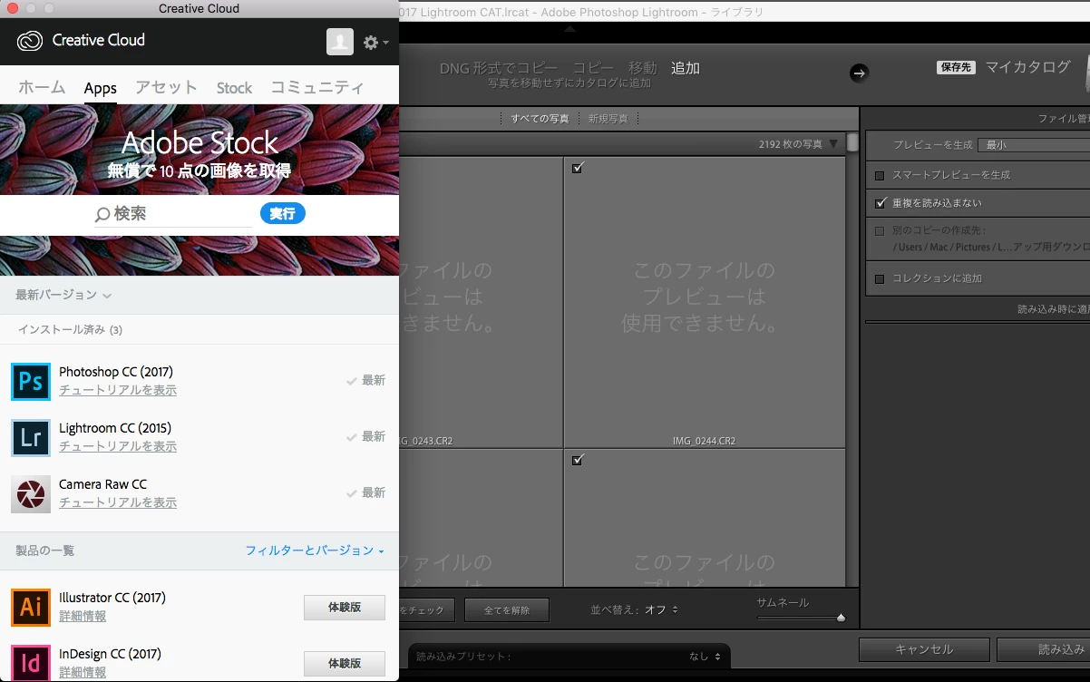Image resolution: width=1090 pixels, height=682 pixels.
Task: Expand the 最新バージョン dropdown
Action: [x=63, y=295]
